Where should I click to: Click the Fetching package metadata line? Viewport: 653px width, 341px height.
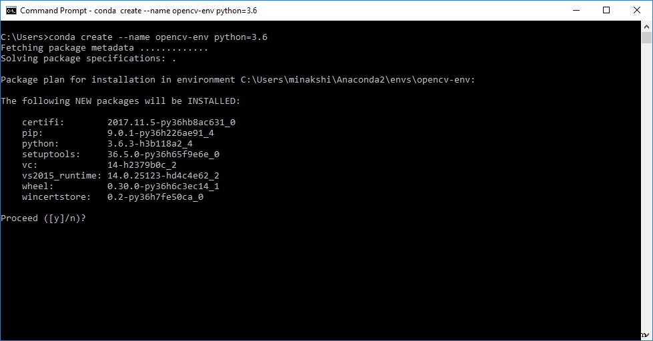tap(105, 48)
